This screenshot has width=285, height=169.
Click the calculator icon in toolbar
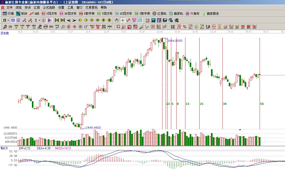pos(153,20)
